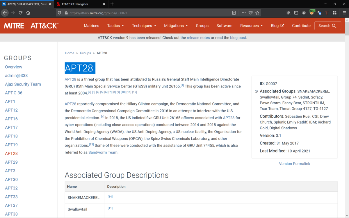Select APT28 in sidebar
Screen dimensions: 349x218
tap(11, 153)
